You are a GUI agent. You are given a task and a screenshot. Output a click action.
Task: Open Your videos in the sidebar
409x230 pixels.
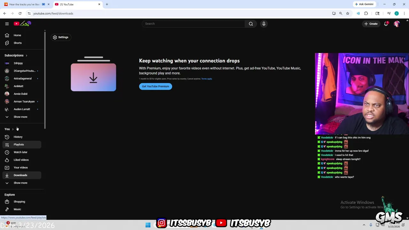[21, 167]
